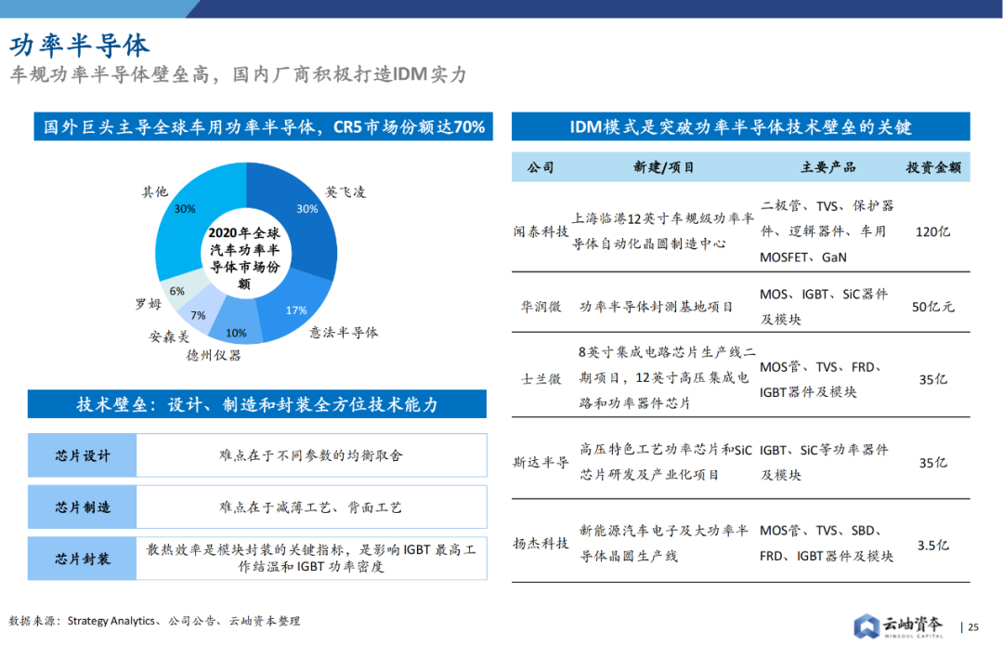Click the investment amount "50亿元"

pos(932,307)
